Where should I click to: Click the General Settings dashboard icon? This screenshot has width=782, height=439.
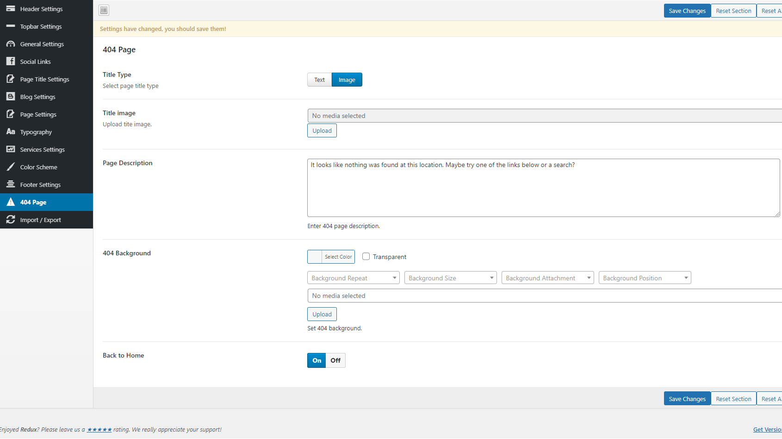(x=11, y=44)
